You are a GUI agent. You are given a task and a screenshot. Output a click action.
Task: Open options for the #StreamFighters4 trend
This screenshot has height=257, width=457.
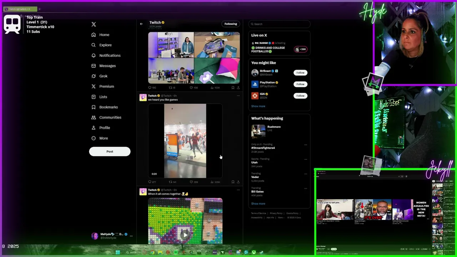click(306, 145)
